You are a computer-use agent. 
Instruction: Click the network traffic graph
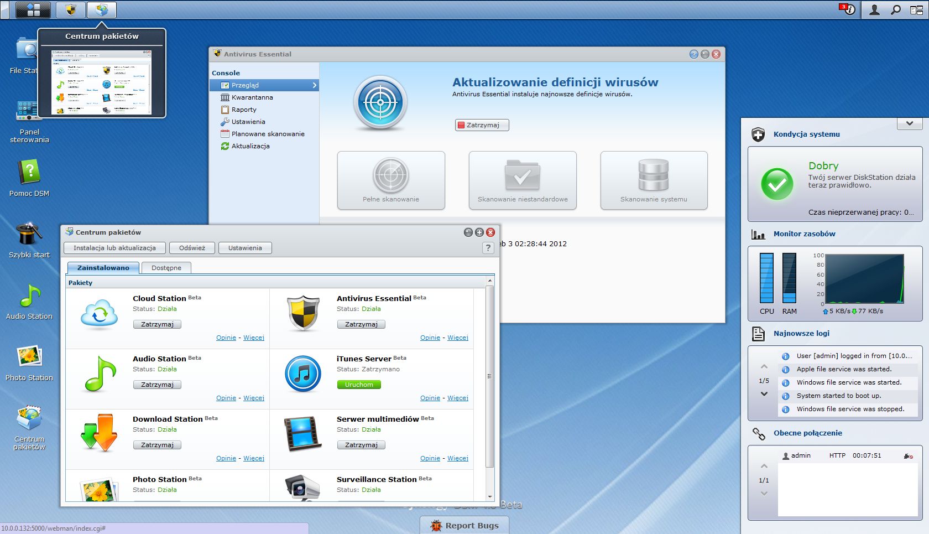pyautogui.click(x=864, y=279)
